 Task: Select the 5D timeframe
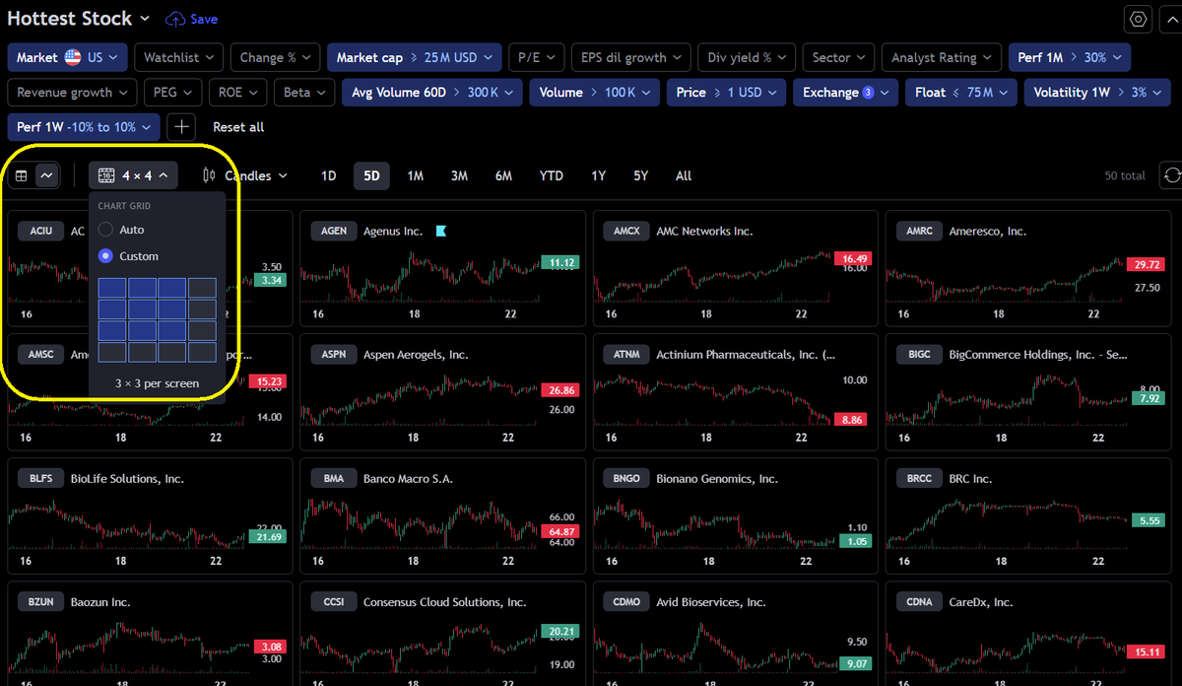point(371,175)
